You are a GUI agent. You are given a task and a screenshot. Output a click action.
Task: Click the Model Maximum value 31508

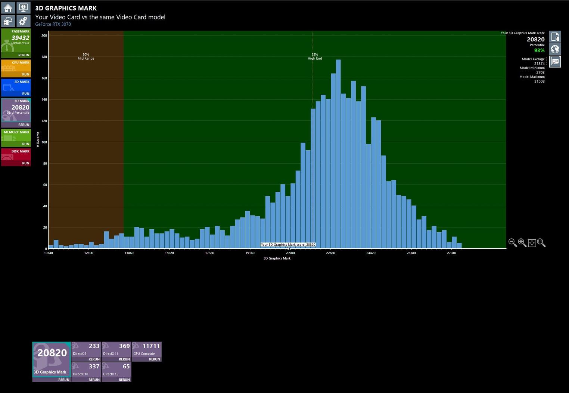(x=539, y=81)
